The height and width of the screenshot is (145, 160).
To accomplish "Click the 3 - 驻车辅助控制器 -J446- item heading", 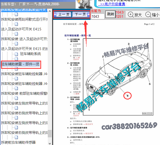I will [74, 98].
